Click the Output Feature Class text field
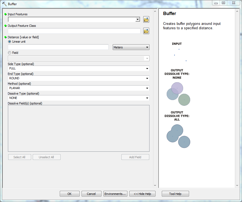Viewport: 242px width, 202px height. tap(74, 31)
